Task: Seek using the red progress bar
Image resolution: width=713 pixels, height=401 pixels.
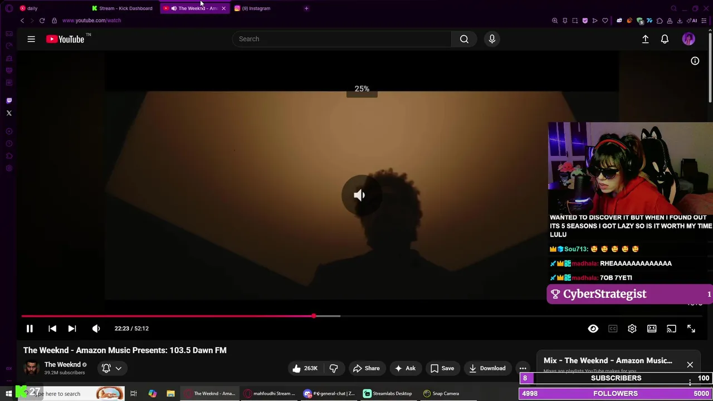Action: pyautogui.click(x=167, y=316)
